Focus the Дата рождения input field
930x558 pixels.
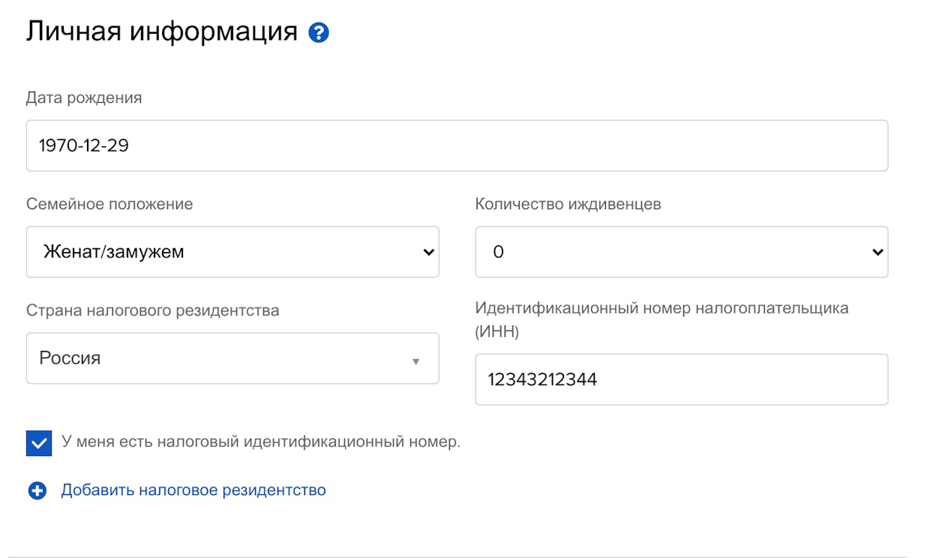(457, 145)
